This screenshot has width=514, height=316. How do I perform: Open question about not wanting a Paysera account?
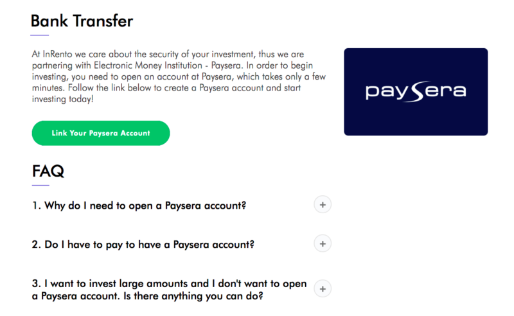tap(169, 290)
